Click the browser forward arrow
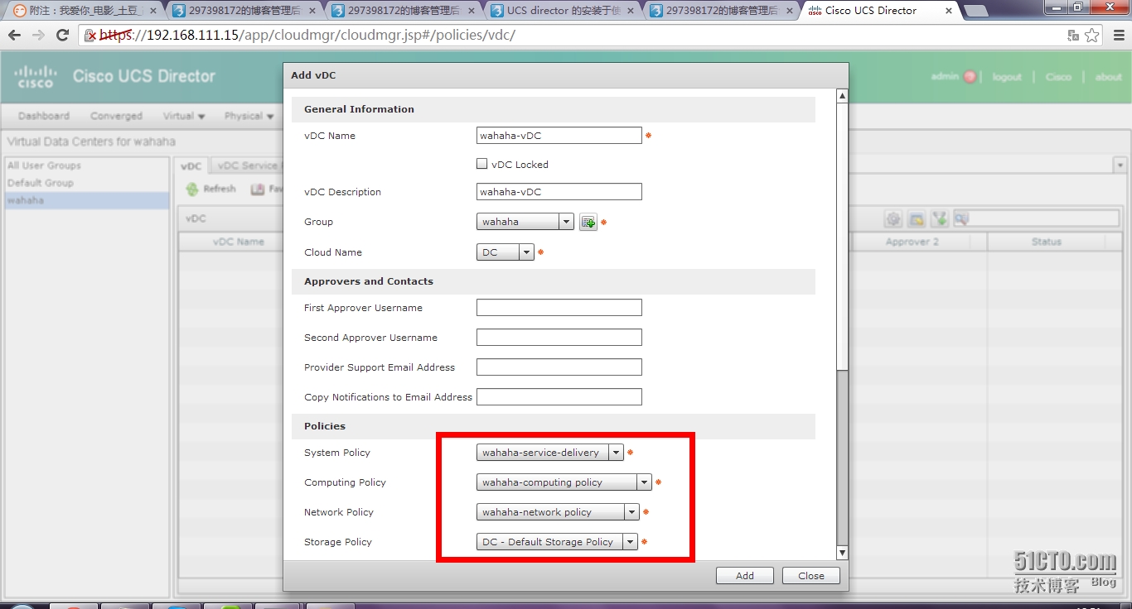This screenshot has height=609, width=1132. (x=38, y=36)
